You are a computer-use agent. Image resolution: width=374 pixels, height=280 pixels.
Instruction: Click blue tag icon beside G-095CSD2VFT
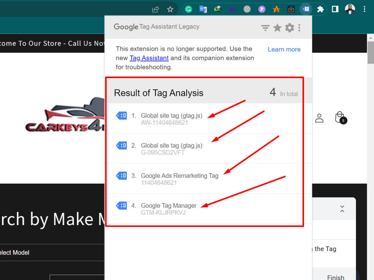tap(122, 146)
